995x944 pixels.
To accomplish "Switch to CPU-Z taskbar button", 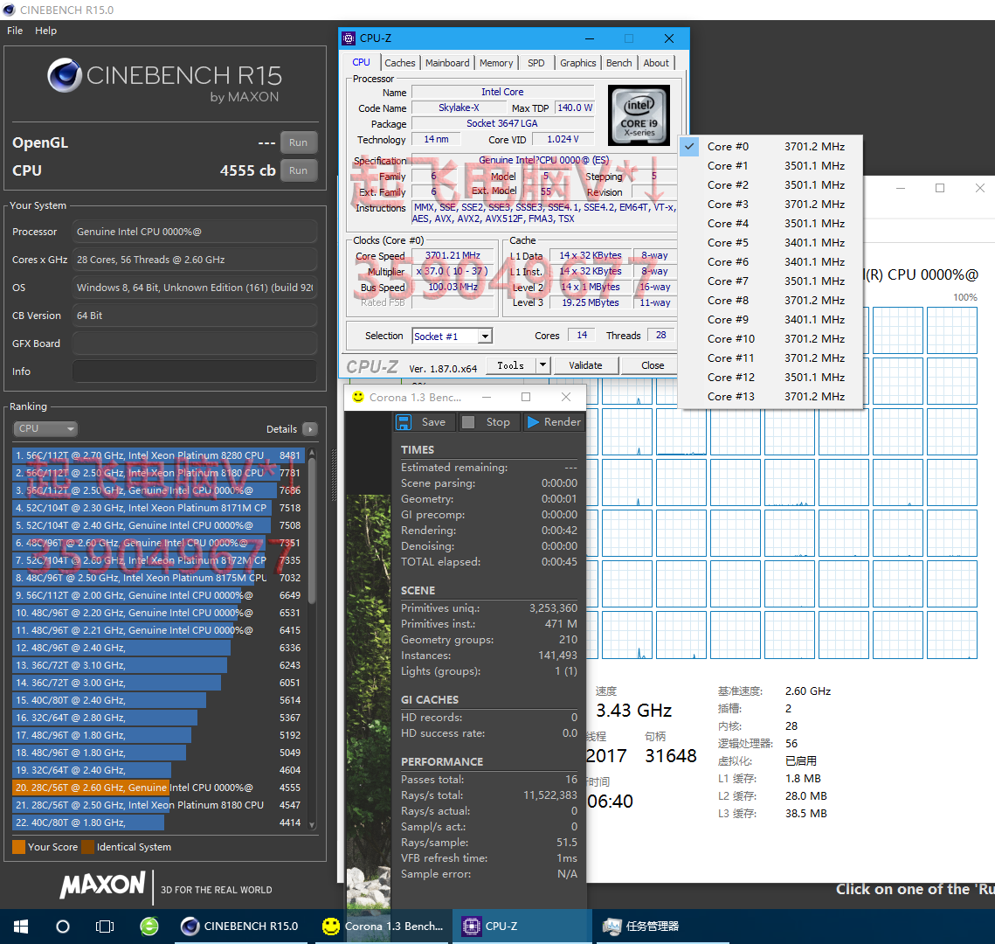I will 522,927.
